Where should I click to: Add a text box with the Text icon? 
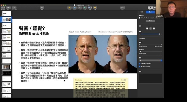point(80,8)
